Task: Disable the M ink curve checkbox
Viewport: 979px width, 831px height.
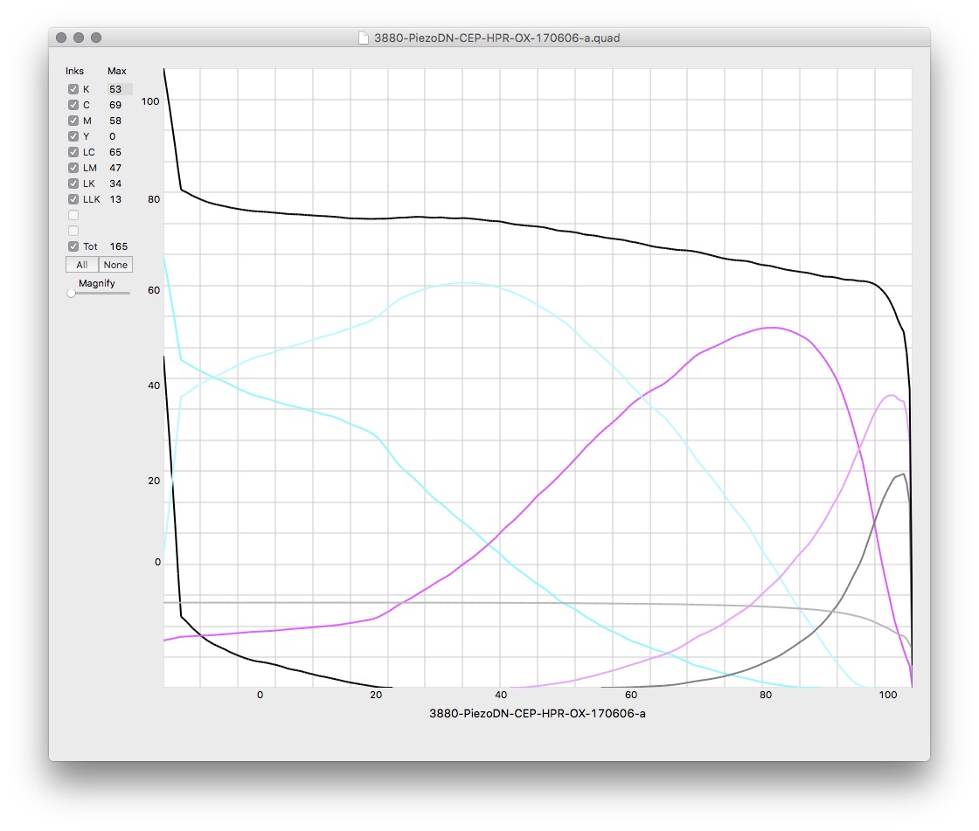Action: pos(73,121)
